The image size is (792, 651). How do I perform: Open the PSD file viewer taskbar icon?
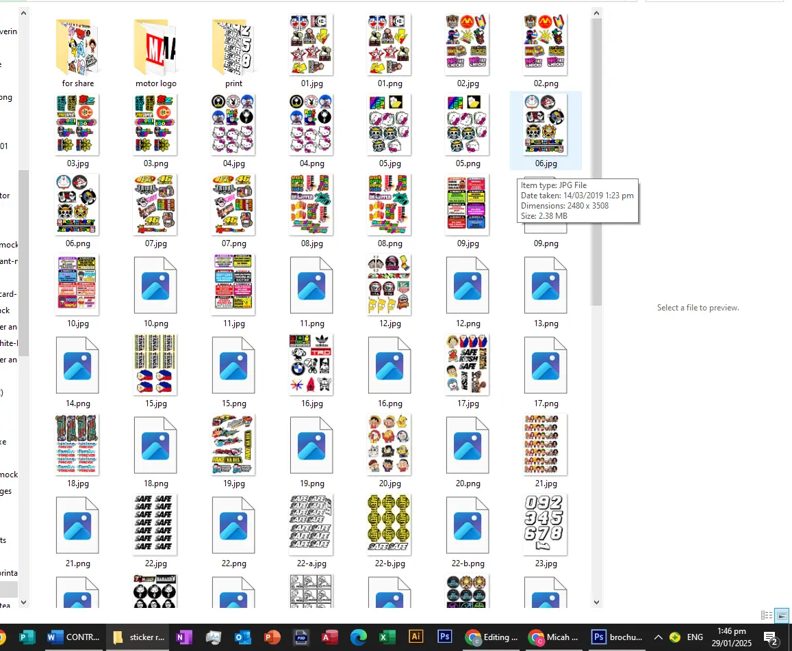(301, 637)
